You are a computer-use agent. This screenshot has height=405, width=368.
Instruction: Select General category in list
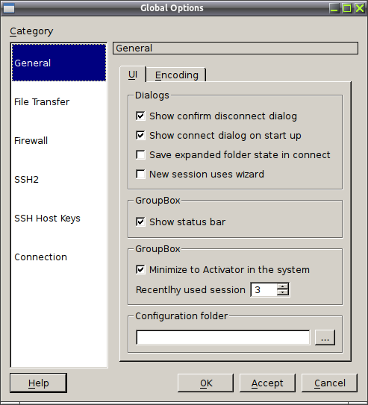[59, 63]
